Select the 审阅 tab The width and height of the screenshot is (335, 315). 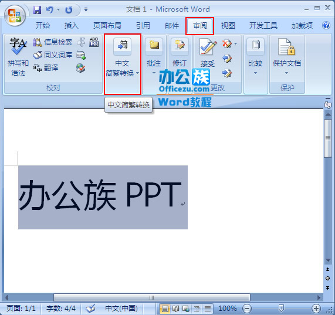(200, 26)
